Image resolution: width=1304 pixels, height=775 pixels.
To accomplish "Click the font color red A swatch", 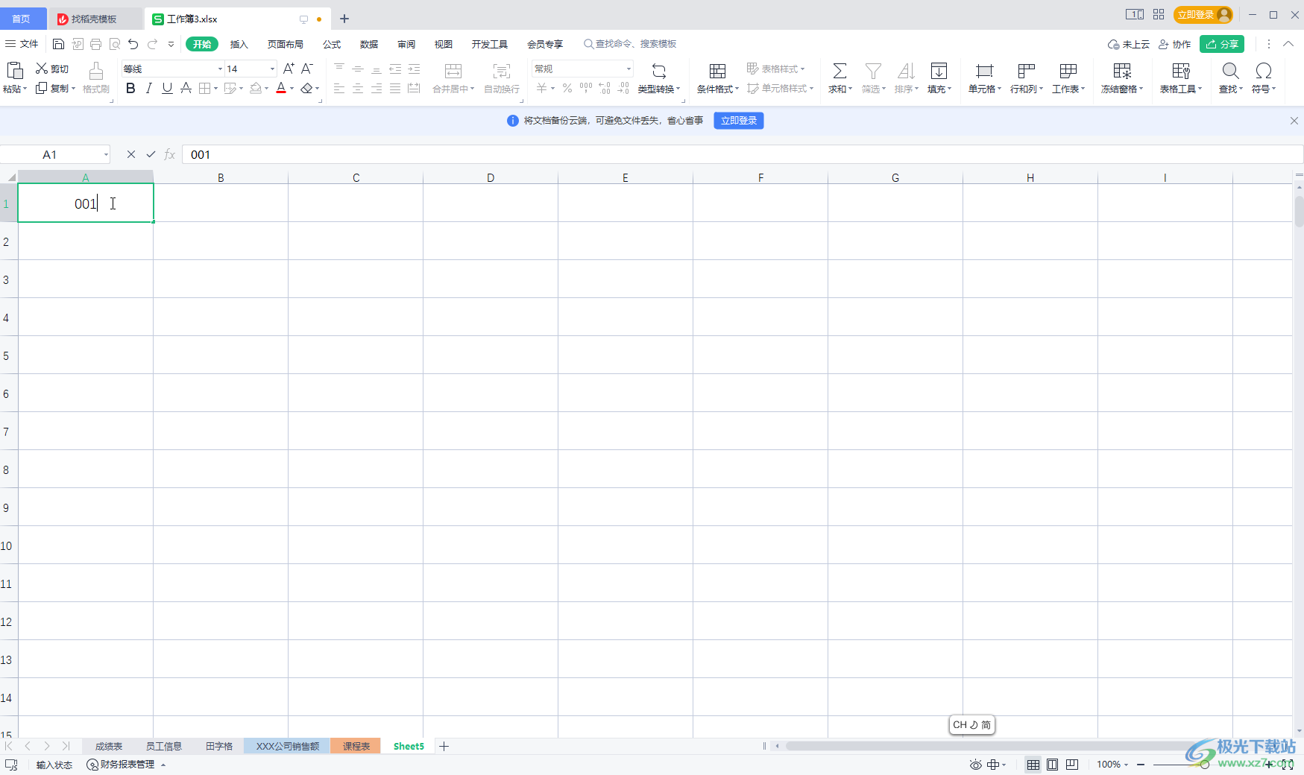I will tap(281, 89).
